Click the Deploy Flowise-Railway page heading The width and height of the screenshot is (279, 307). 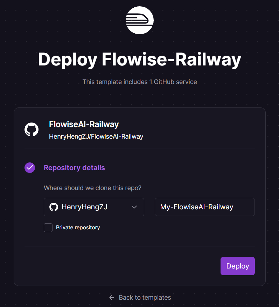139,60
